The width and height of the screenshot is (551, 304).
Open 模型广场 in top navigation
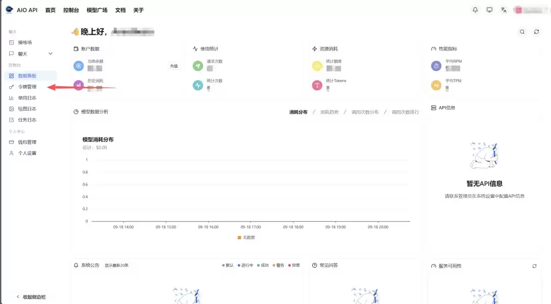click(x=97, y=10)
